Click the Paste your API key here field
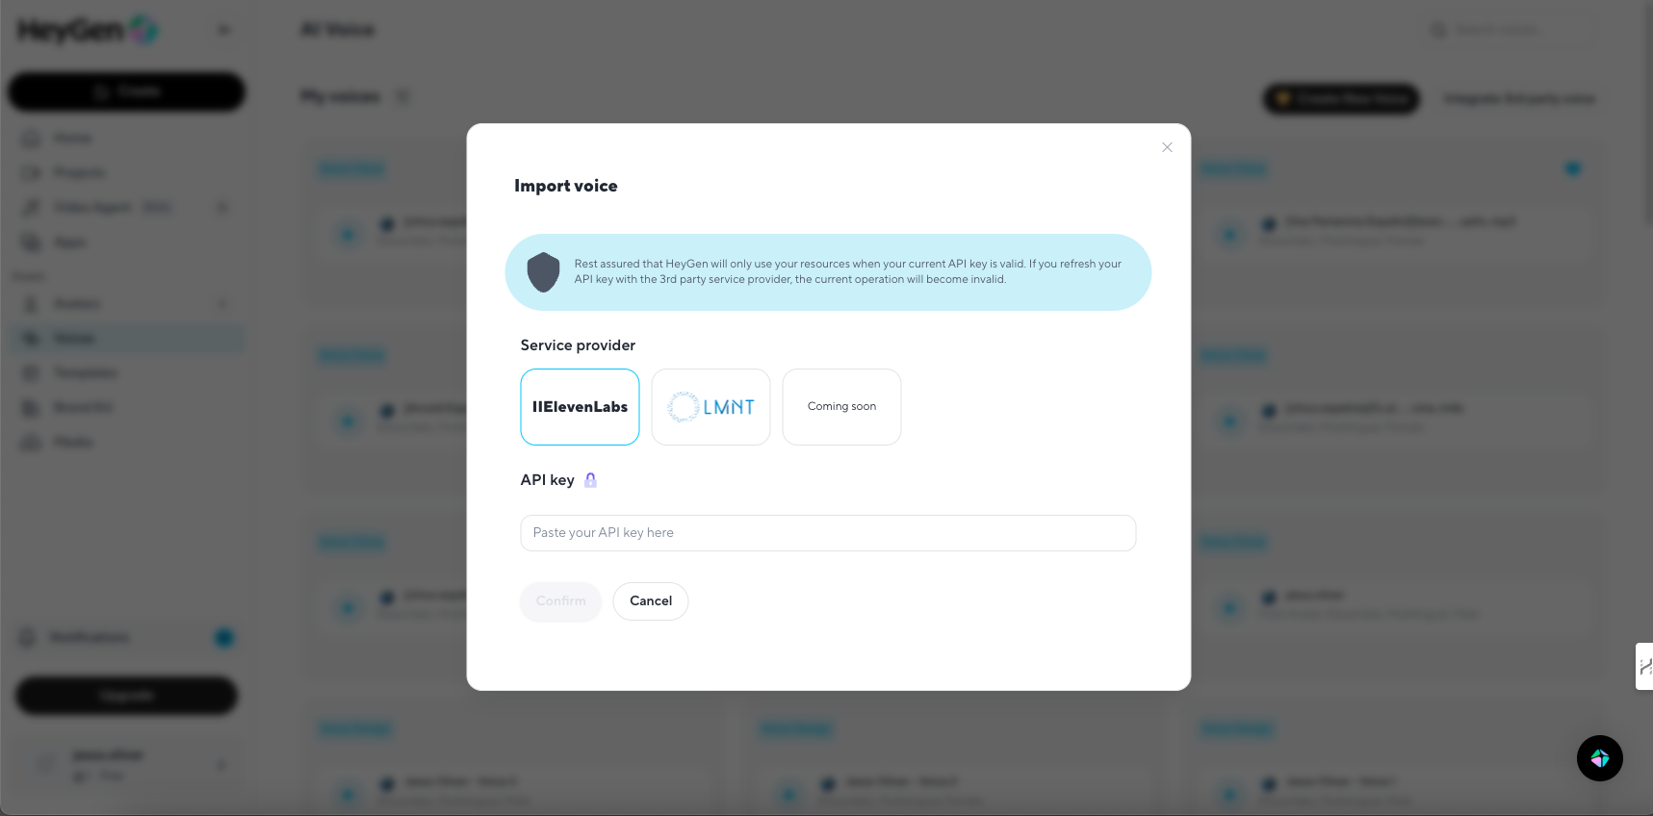Viewport: 1653px width, 816px height. click(x=827, y=532)
